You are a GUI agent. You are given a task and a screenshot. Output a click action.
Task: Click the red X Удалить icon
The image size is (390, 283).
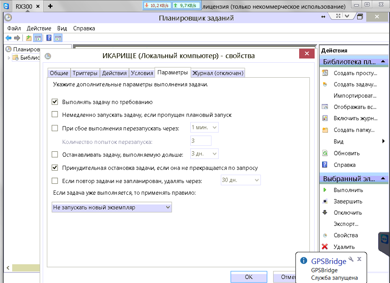(x=325, y=247)
